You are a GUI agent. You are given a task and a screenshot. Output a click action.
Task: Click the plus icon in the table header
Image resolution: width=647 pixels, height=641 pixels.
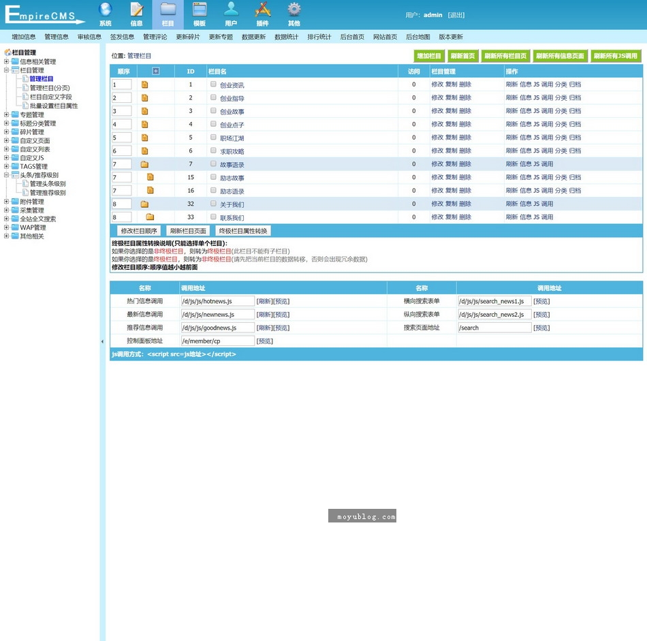pyautogui.click(x=155, y=71)
